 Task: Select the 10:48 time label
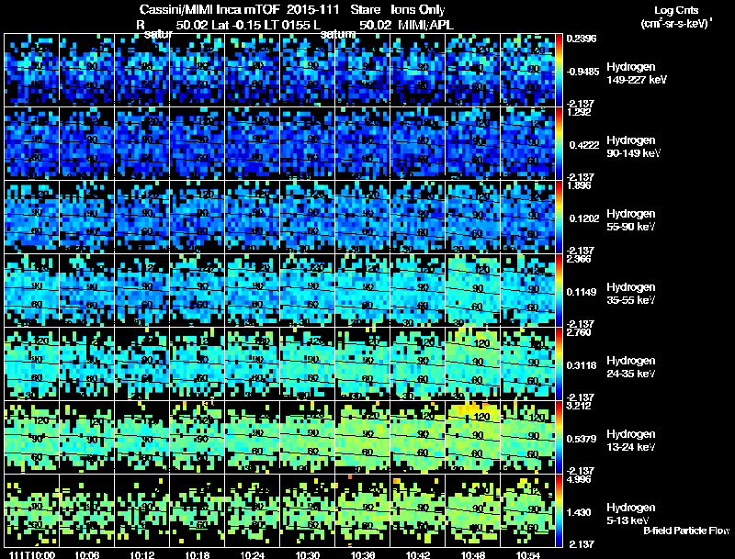pos(473,554)
